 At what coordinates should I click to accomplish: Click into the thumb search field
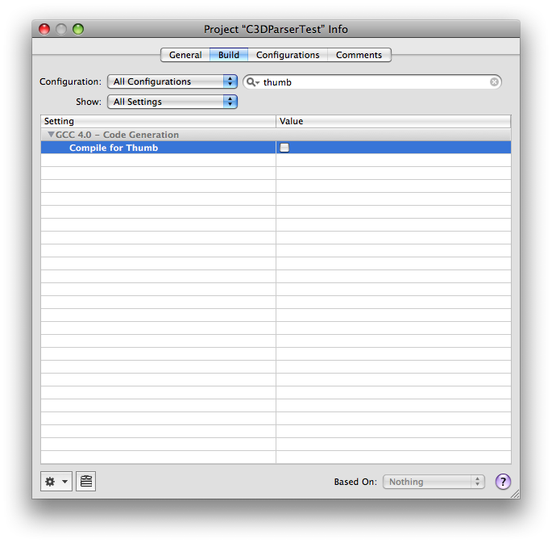(373, 82)
